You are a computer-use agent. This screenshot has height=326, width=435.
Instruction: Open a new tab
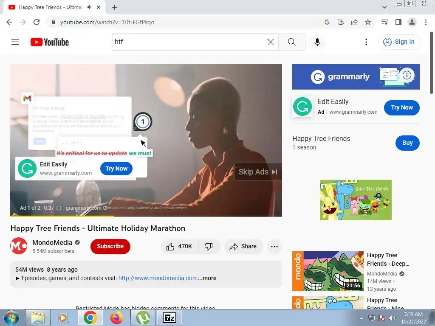115,7
